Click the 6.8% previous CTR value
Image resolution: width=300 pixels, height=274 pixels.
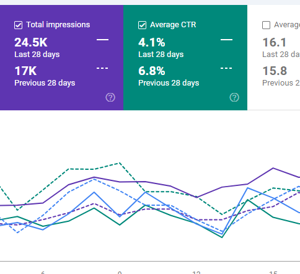pos(152,71)
